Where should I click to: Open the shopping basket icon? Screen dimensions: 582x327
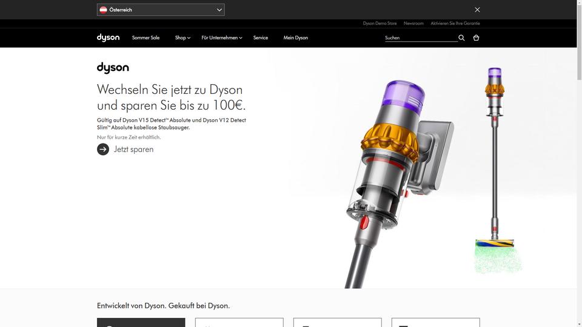[x=477, y=38]
